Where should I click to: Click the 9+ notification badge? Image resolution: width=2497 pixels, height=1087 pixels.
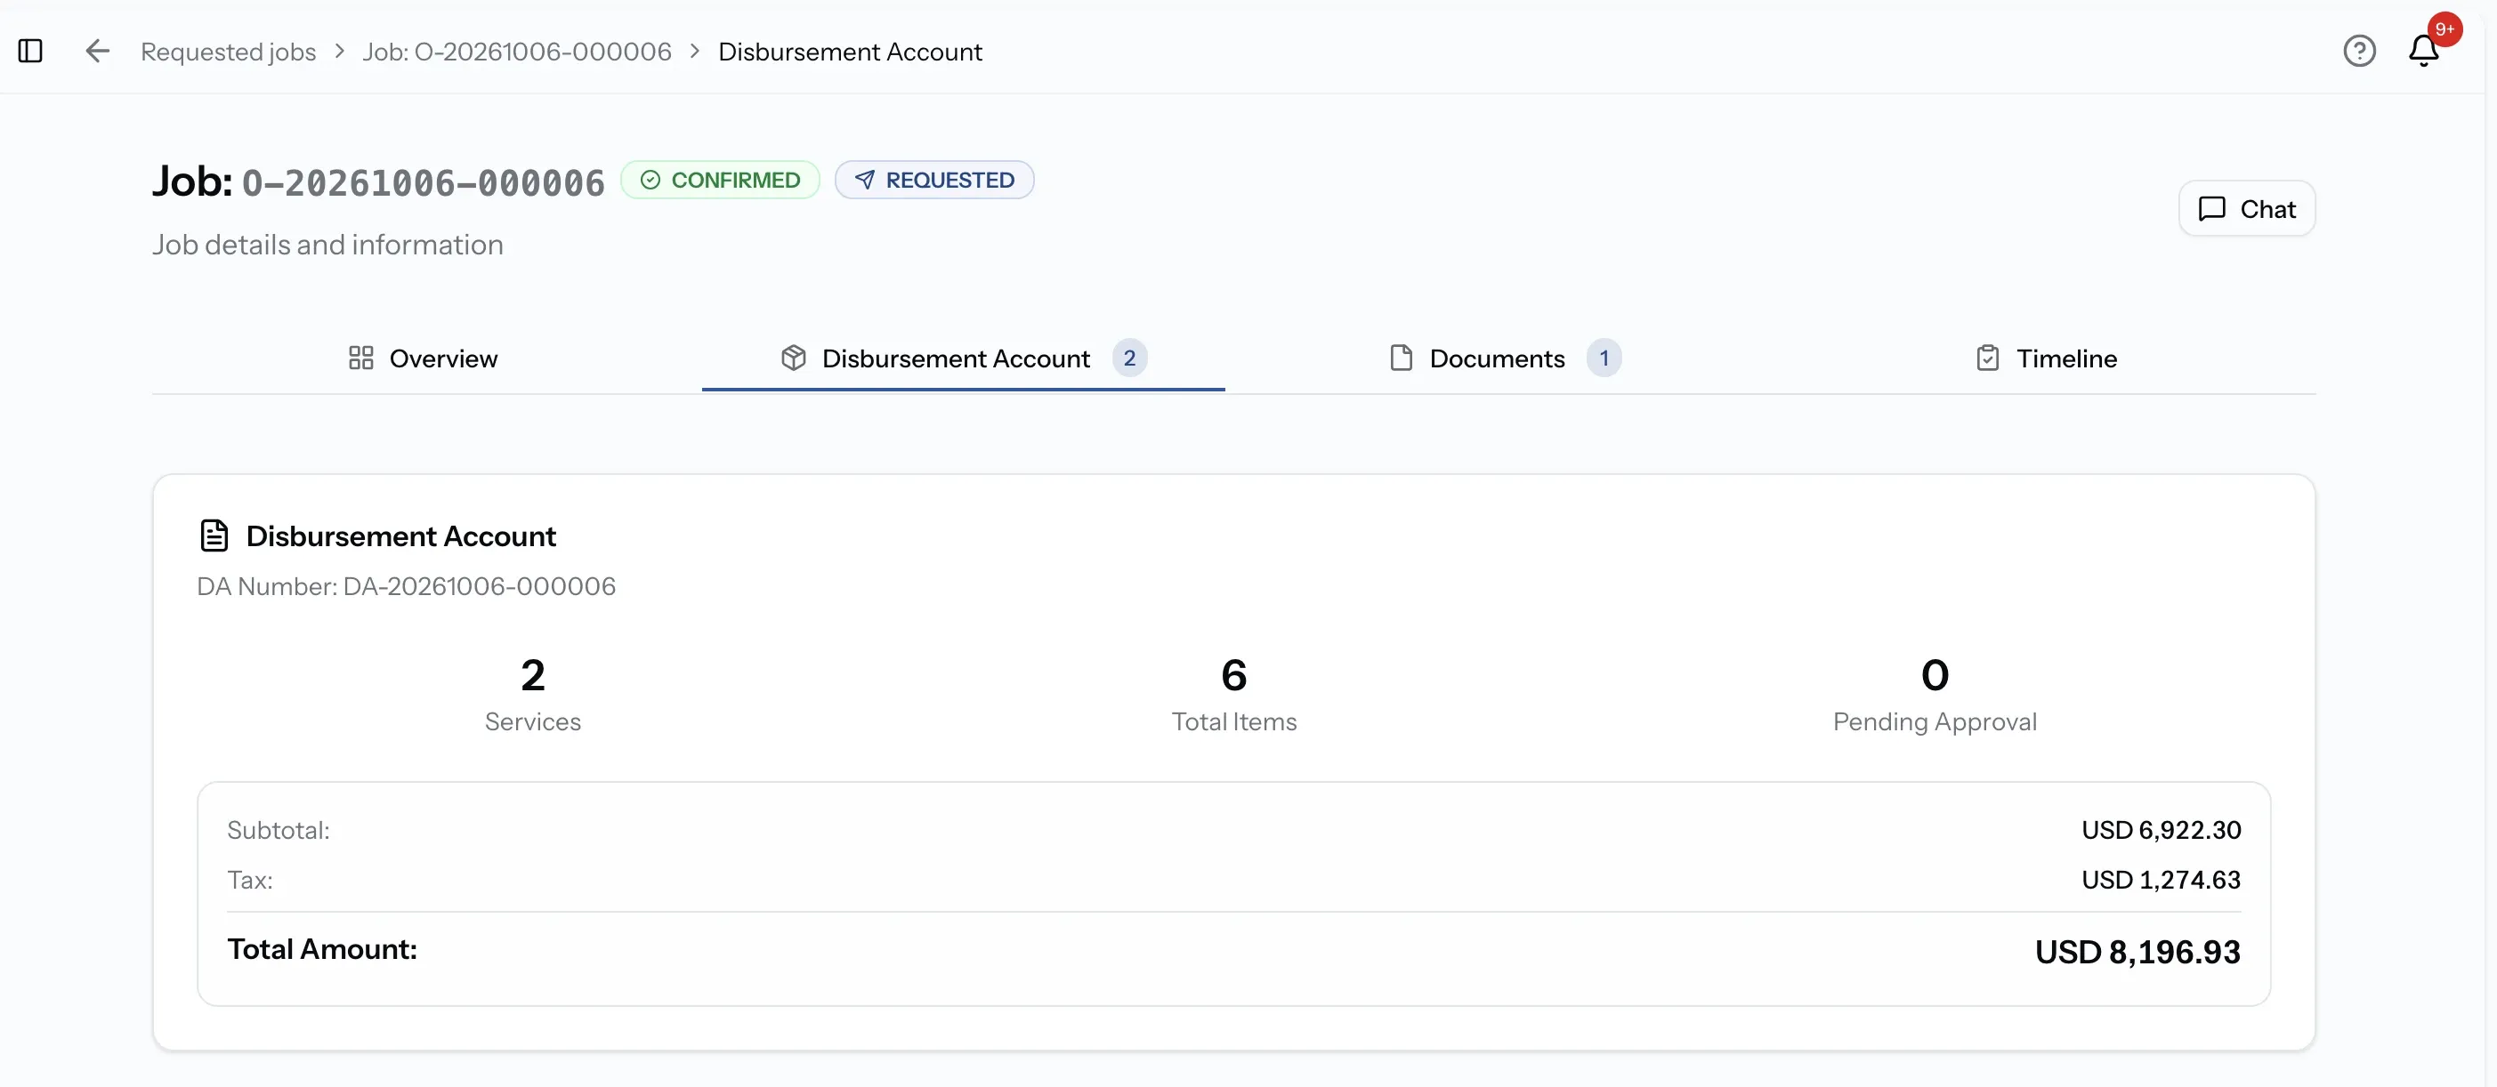coord(2444,29)
